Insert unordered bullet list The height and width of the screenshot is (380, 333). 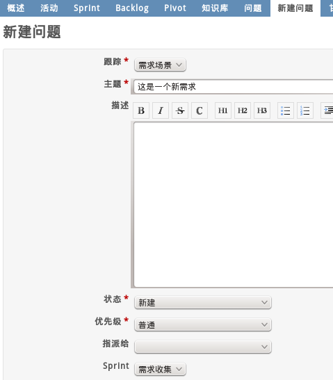286,110
